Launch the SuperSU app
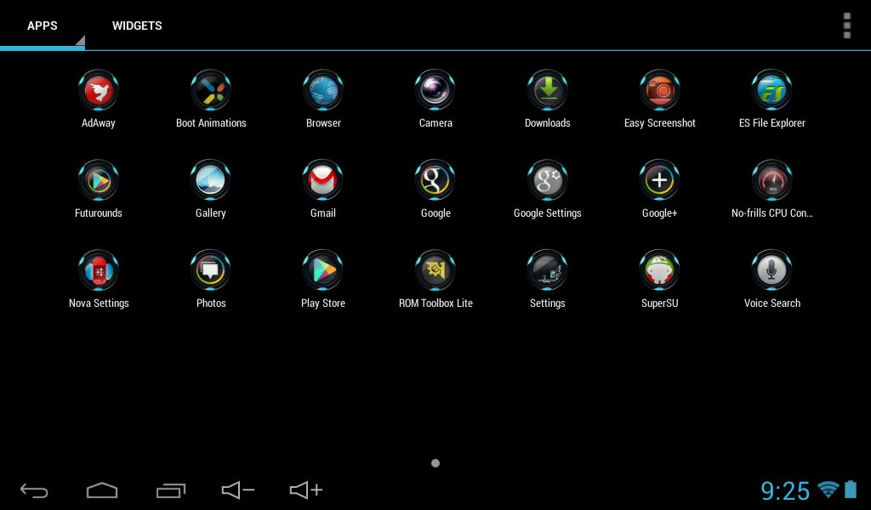 [659, 271]
